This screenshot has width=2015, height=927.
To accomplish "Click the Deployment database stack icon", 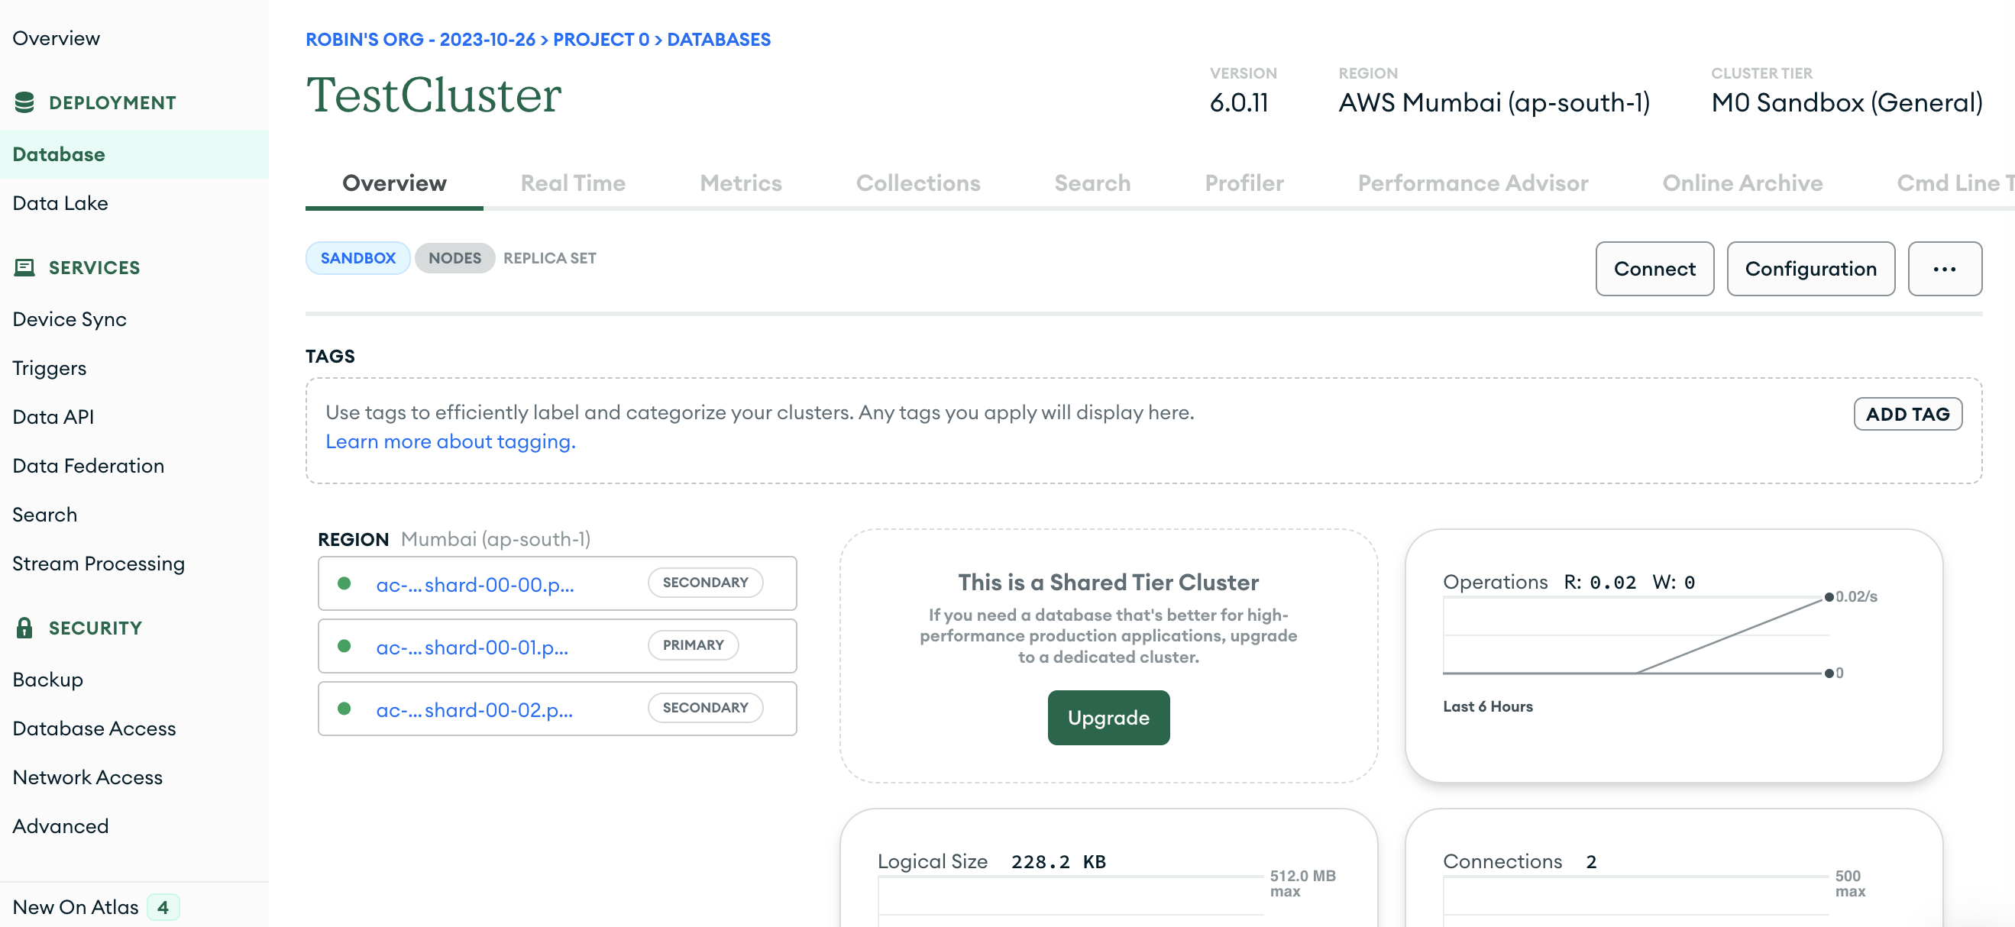I will point(24,102).
